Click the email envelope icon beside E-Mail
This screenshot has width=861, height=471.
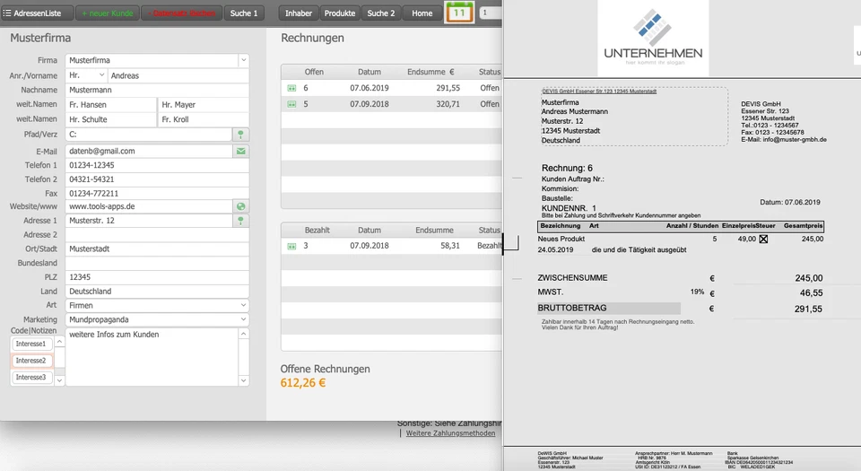tap(240, 152)
